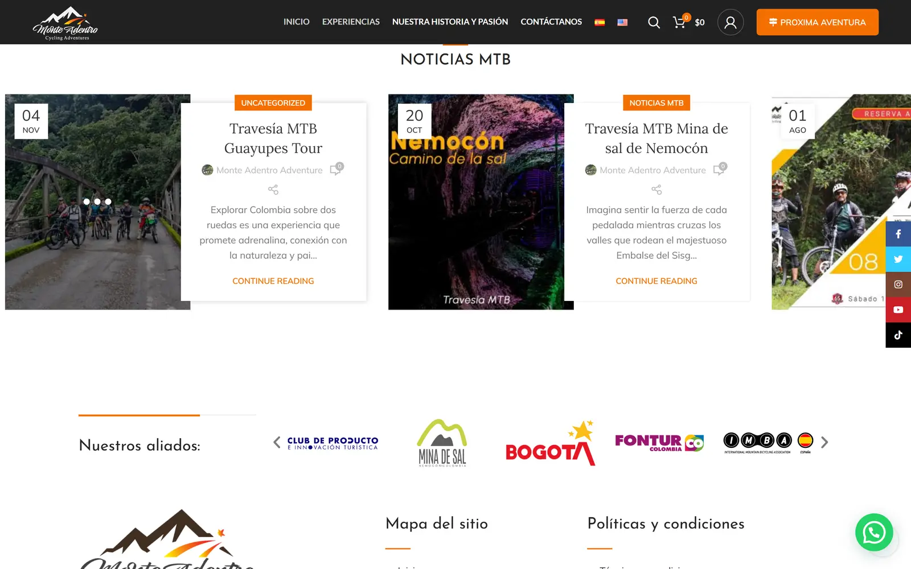Open the NOTICIAS MTB category tag

656,103
